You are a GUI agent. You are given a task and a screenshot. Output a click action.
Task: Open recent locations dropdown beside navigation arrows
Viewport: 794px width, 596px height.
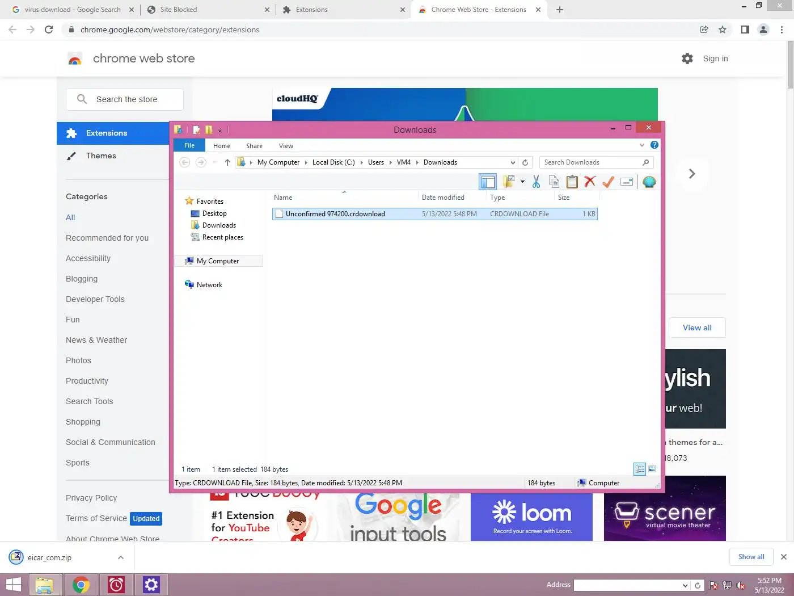click(x=214, y=162)
